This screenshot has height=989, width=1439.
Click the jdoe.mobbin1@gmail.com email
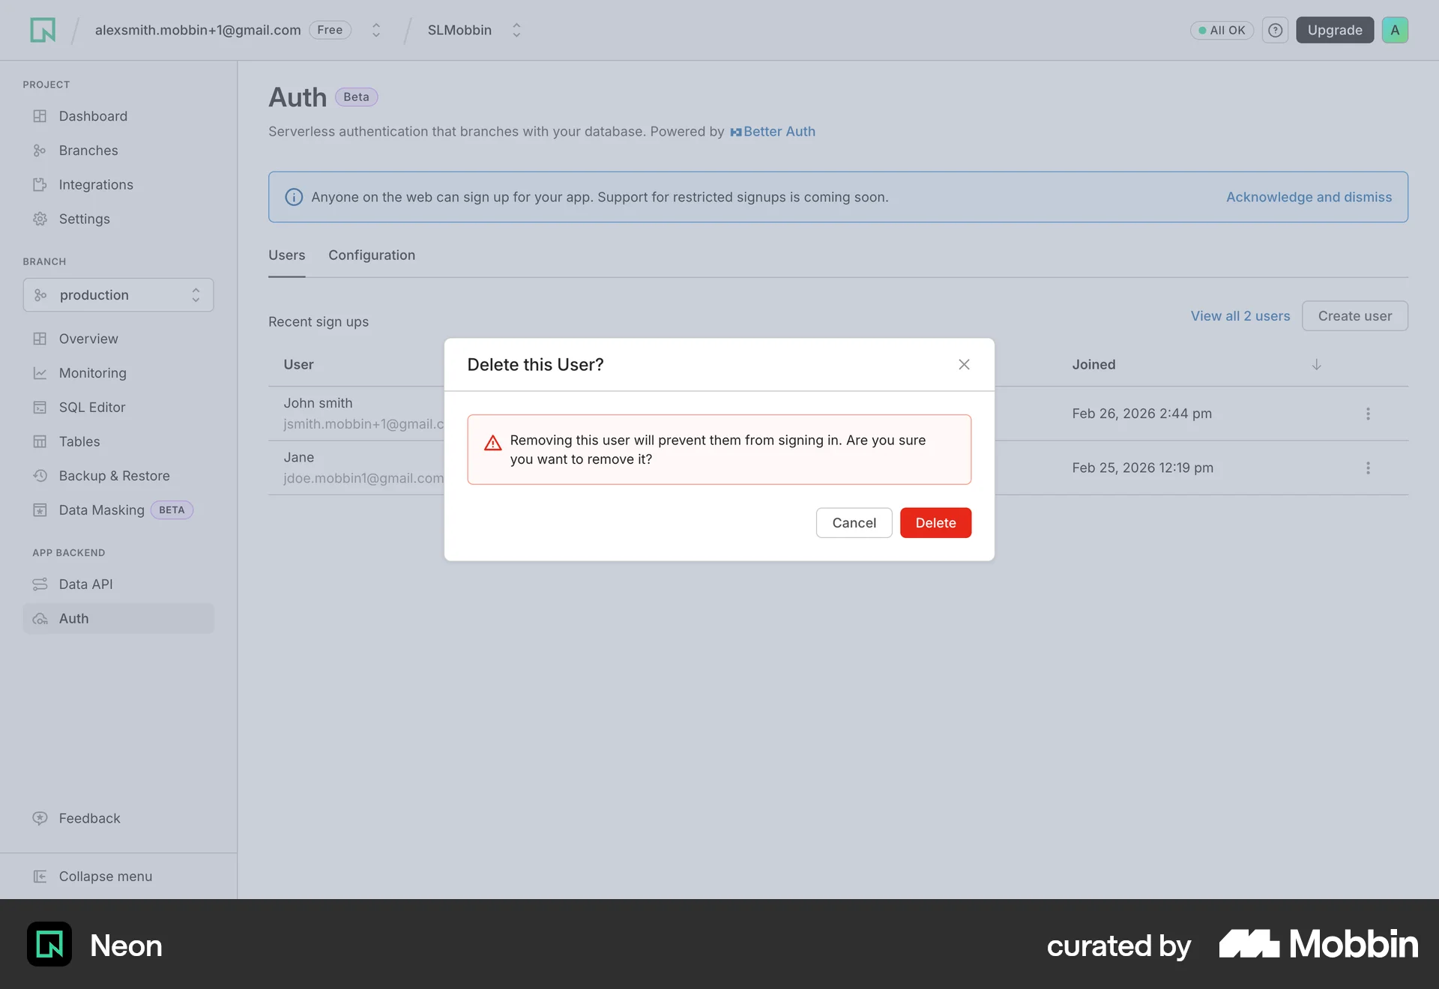[x=363, y=478]
